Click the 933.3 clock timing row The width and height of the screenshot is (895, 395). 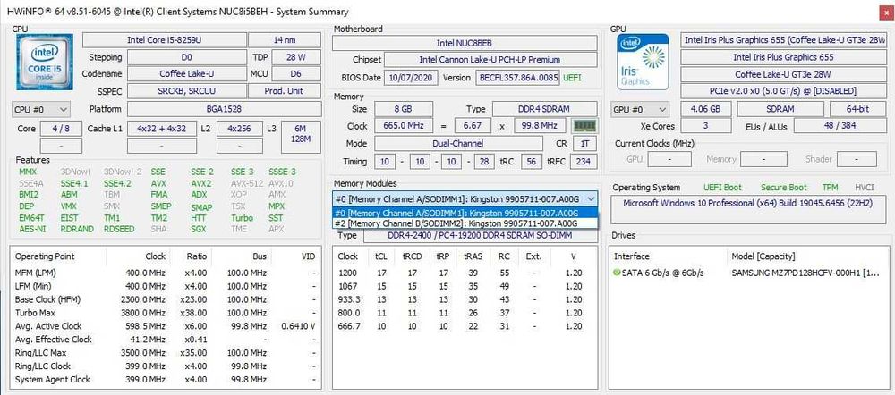(465, 299)
